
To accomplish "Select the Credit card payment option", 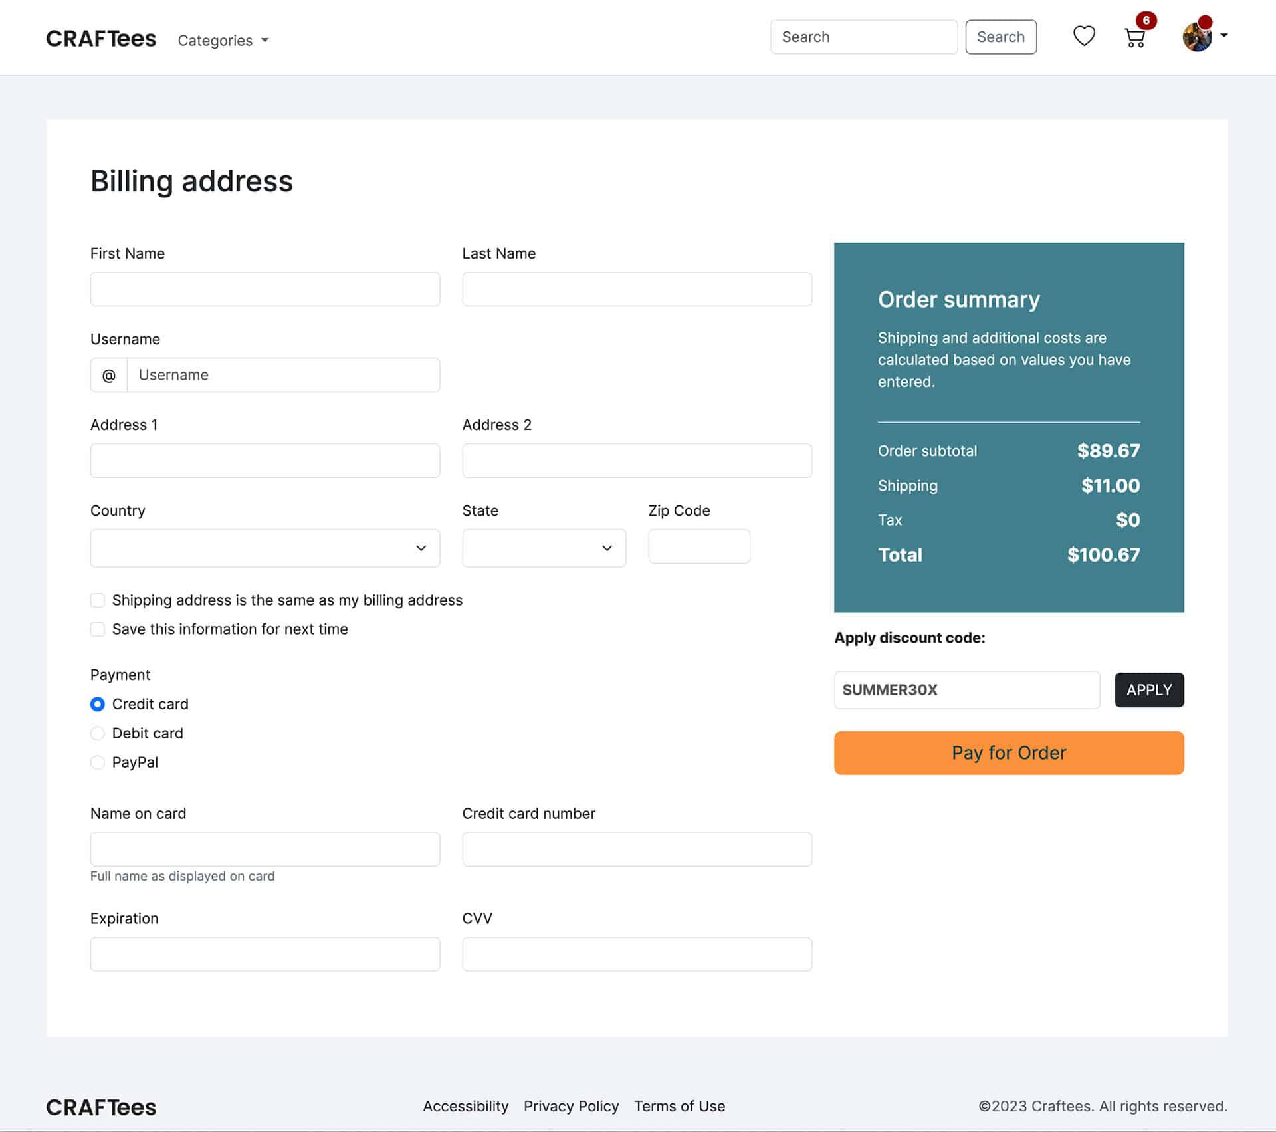I will [98, 704].
